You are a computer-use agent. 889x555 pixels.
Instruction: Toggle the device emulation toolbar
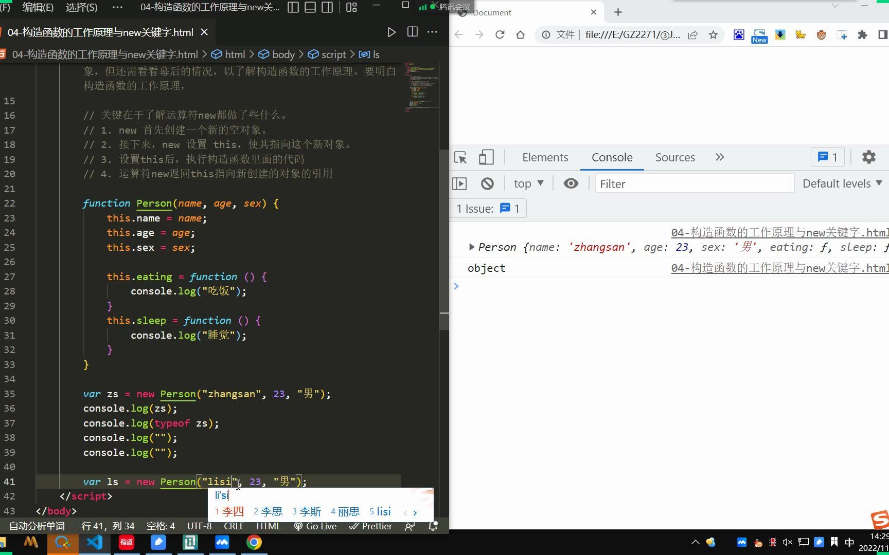[486, 158]
